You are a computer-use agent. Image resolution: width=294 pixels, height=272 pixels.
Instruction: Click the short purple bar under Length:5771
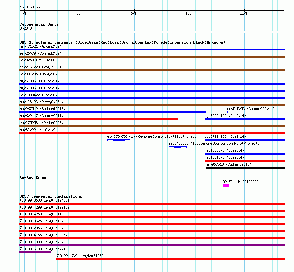(35, 252)
